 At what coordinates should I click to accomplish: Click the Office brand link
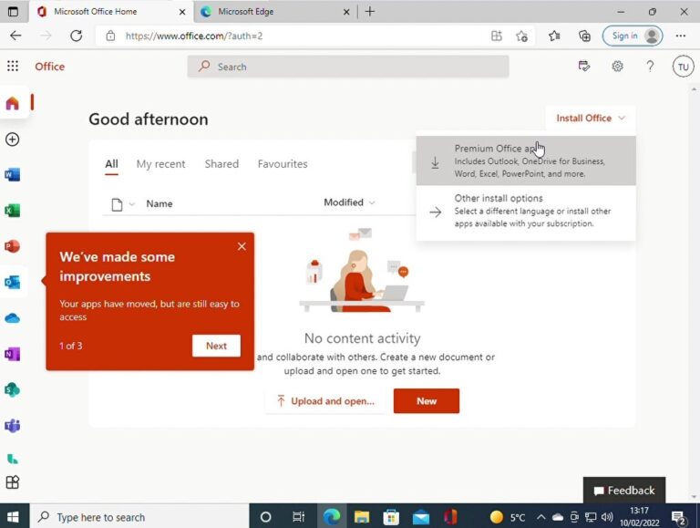click(x=49, y=67)
